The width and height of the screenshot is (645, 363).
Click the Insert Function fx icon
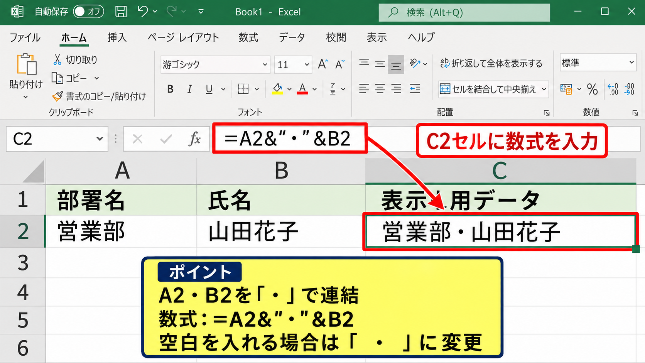194,139
